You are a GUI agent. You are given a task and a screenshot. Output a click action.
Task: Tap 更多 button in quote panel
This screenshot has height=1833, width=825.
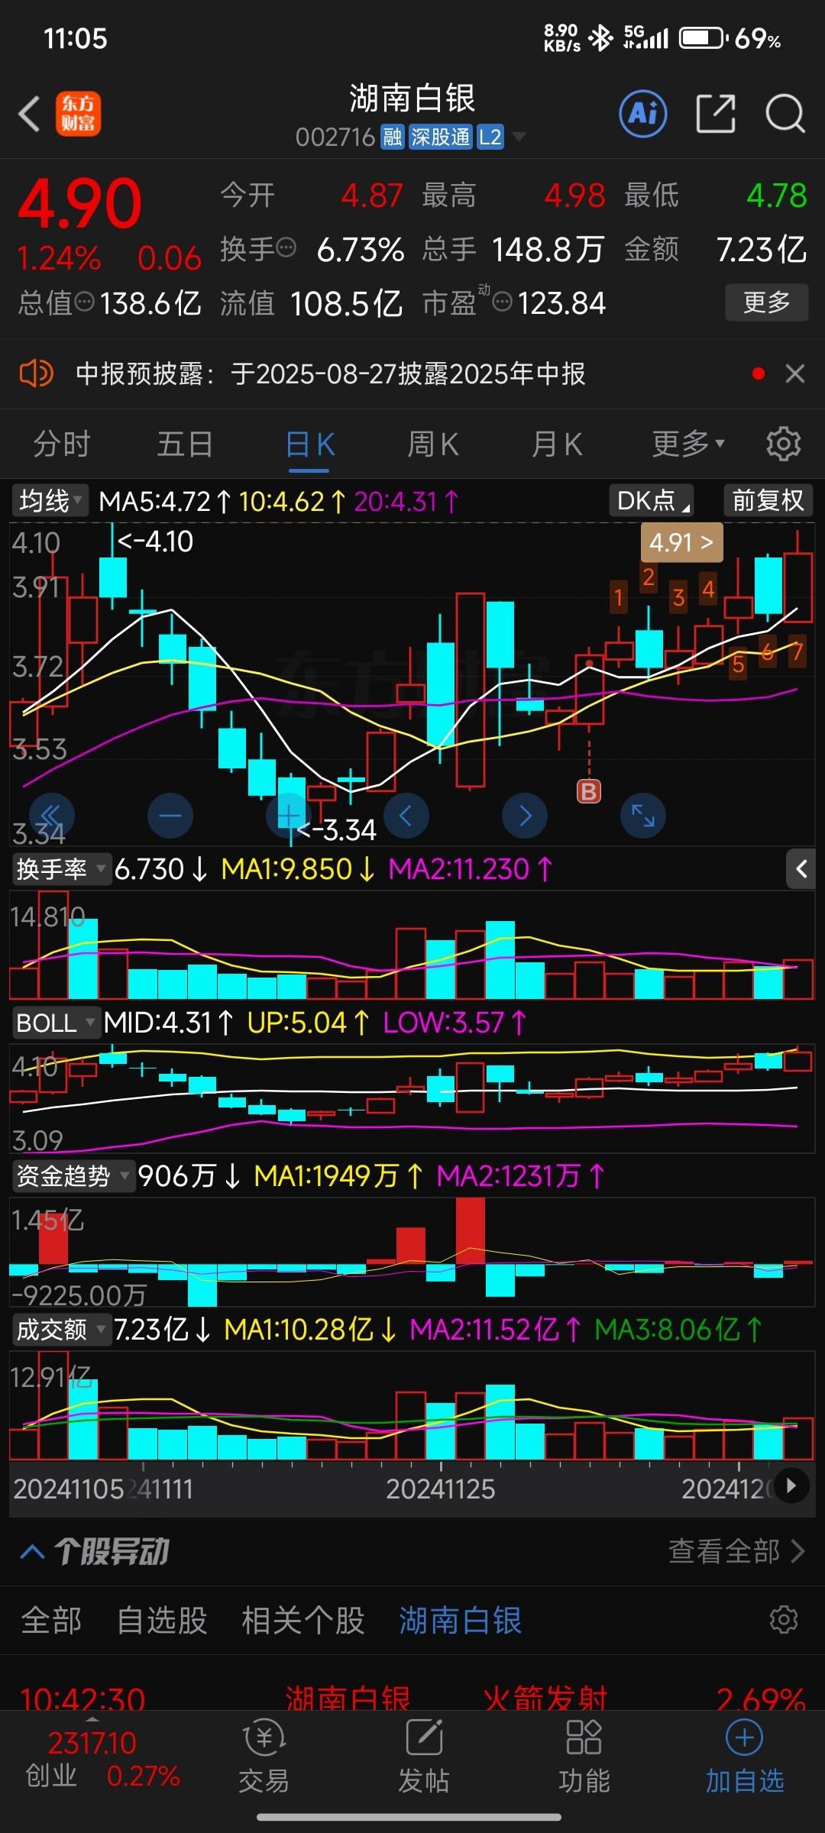[766, 302]
